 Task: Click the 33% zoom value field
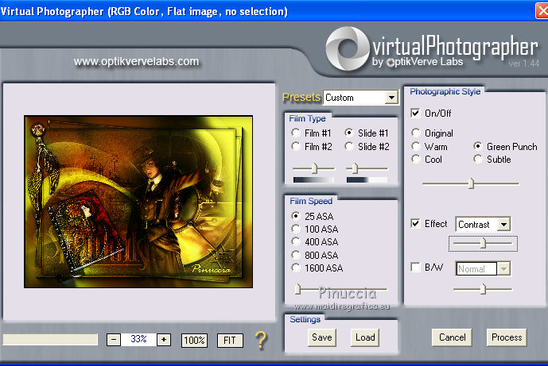tap(138, 339)
